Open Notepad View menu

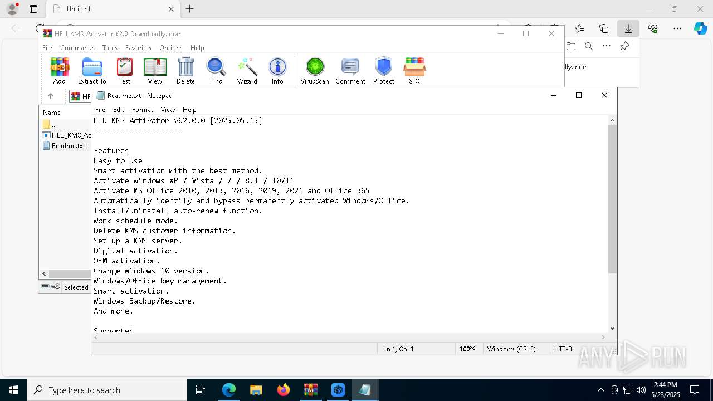[168, 110]
